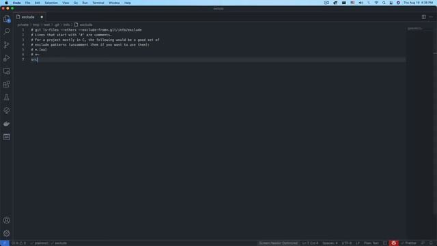Expand the 'exclude' file breadcrumb
The height and width of the screenshot is (246, 437).
coord(83,25)
